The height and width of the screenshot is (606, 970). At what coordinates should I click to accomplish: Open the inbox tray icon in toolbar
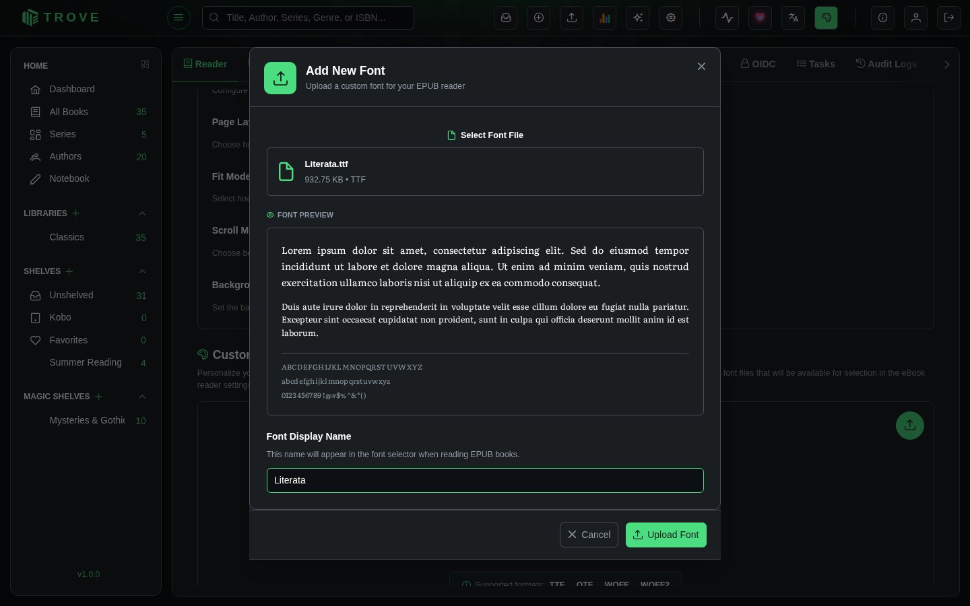(x=506, y=18)
